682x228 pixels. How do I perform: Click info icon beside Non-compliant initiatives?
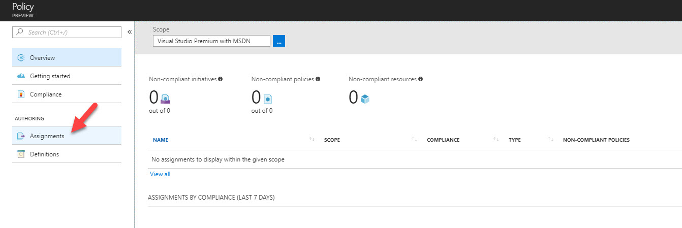[221, 79]
